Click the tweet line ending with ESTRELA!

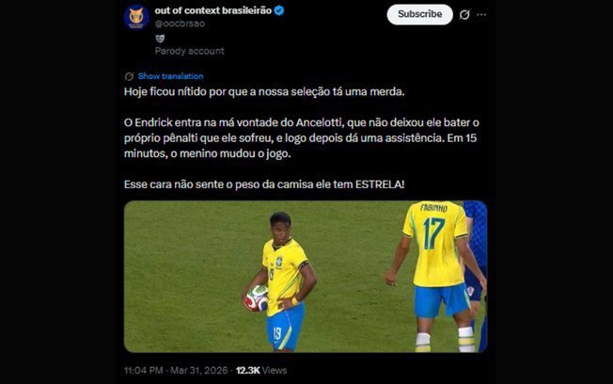(264, 184)
